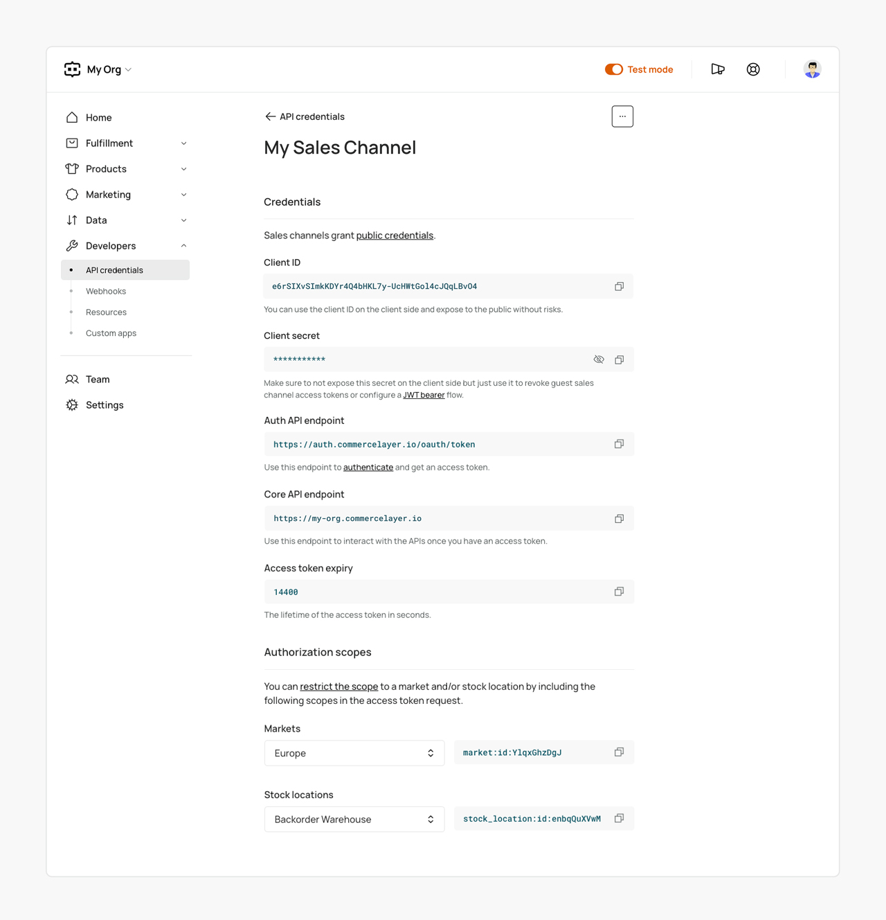Turn off the Test mode switch

pos(614,69)
